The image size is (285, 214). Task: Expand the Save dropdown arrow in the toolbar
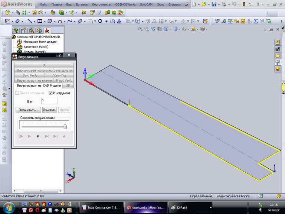coord(219,4)
